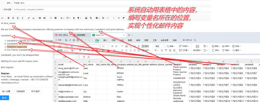Decrease font size with the A- icon
Image resolution: width=260 pixels, height=102 pixels.
click(117, 46)
